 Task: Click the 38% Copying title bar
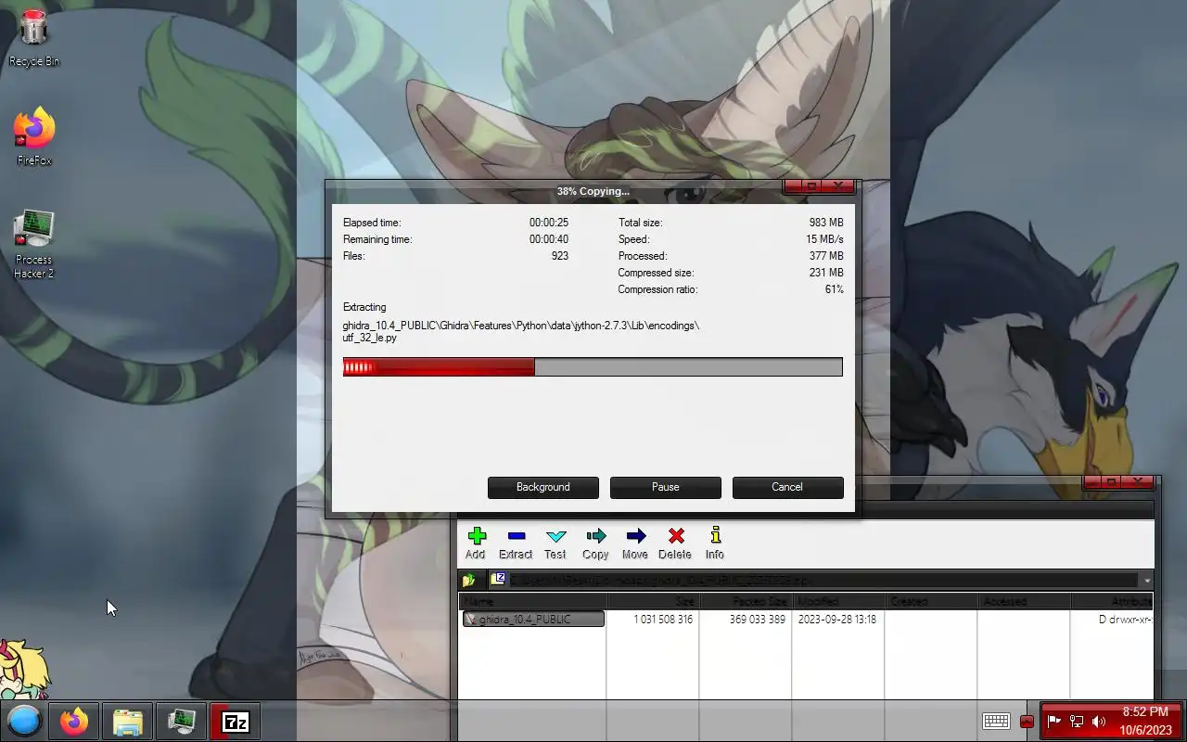pos(593,191)
